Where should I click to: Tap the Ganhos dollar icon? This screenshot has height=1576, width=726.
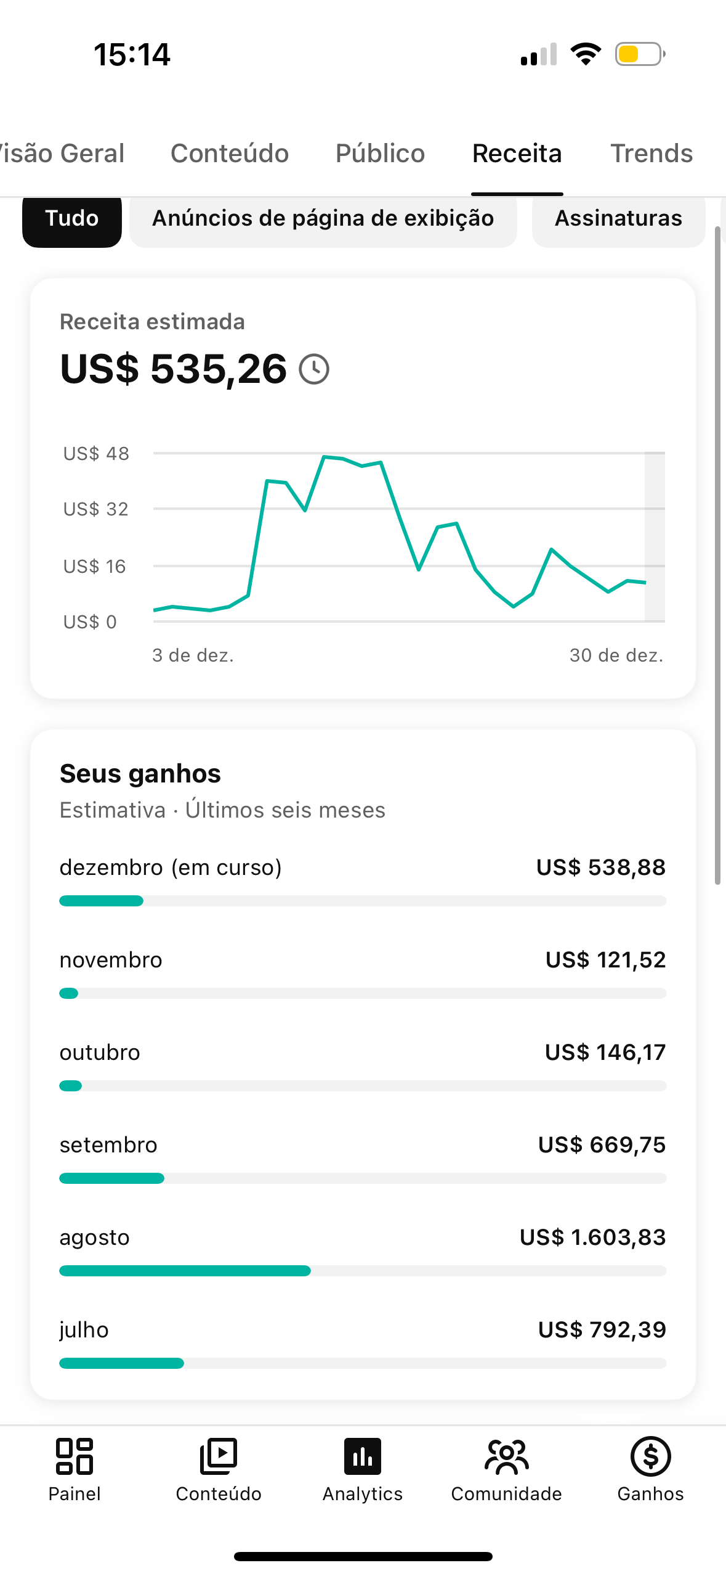[650, 1456]
